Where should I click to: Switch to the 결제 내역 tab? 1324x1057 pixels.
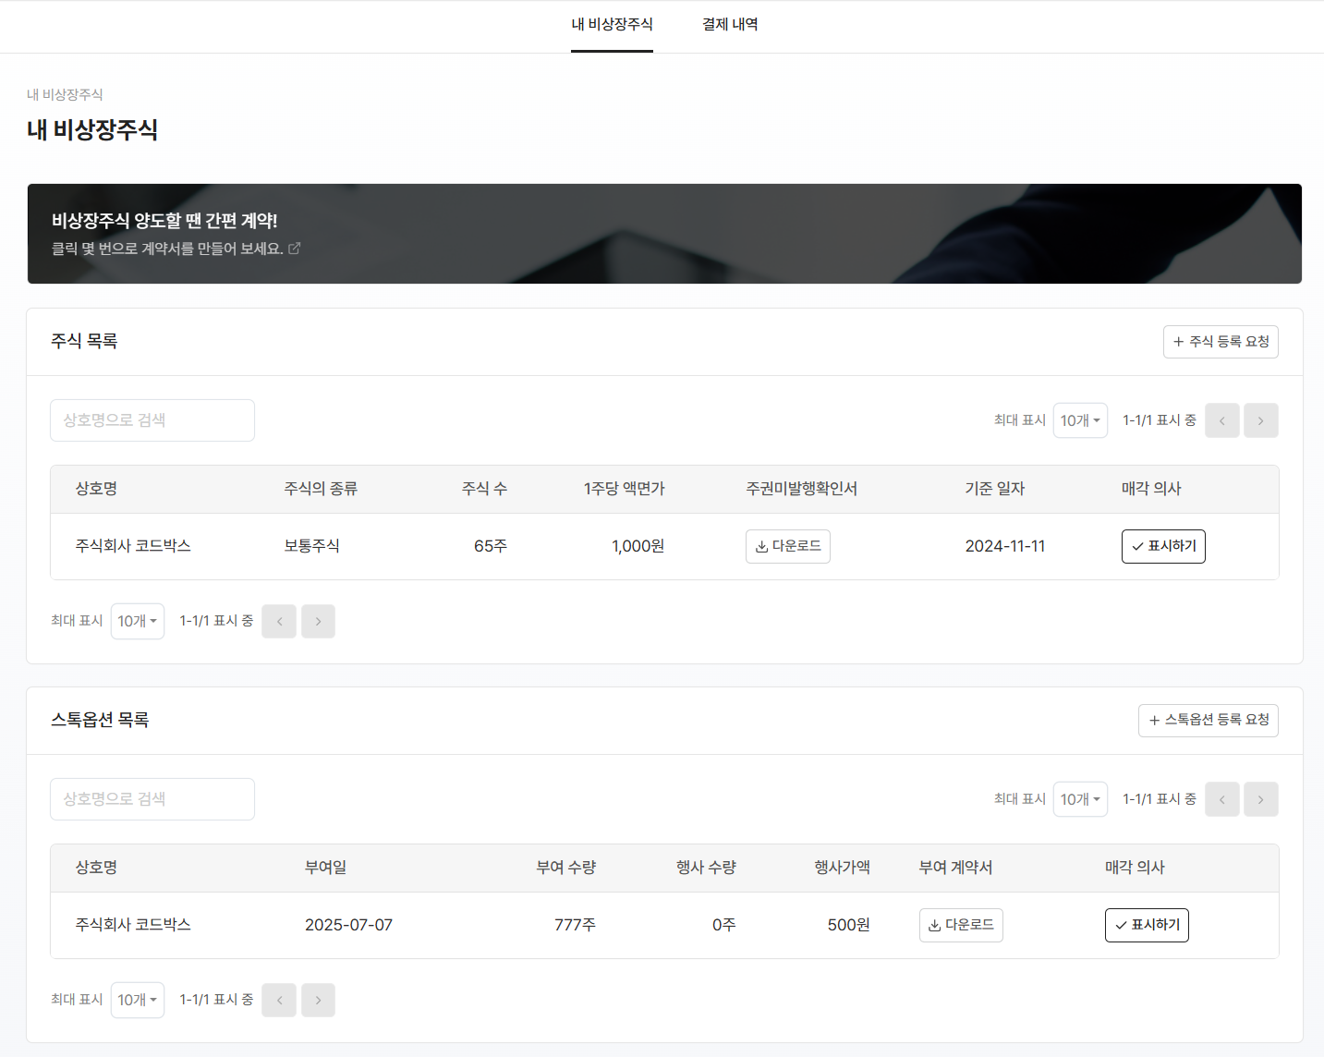point(729,24)
